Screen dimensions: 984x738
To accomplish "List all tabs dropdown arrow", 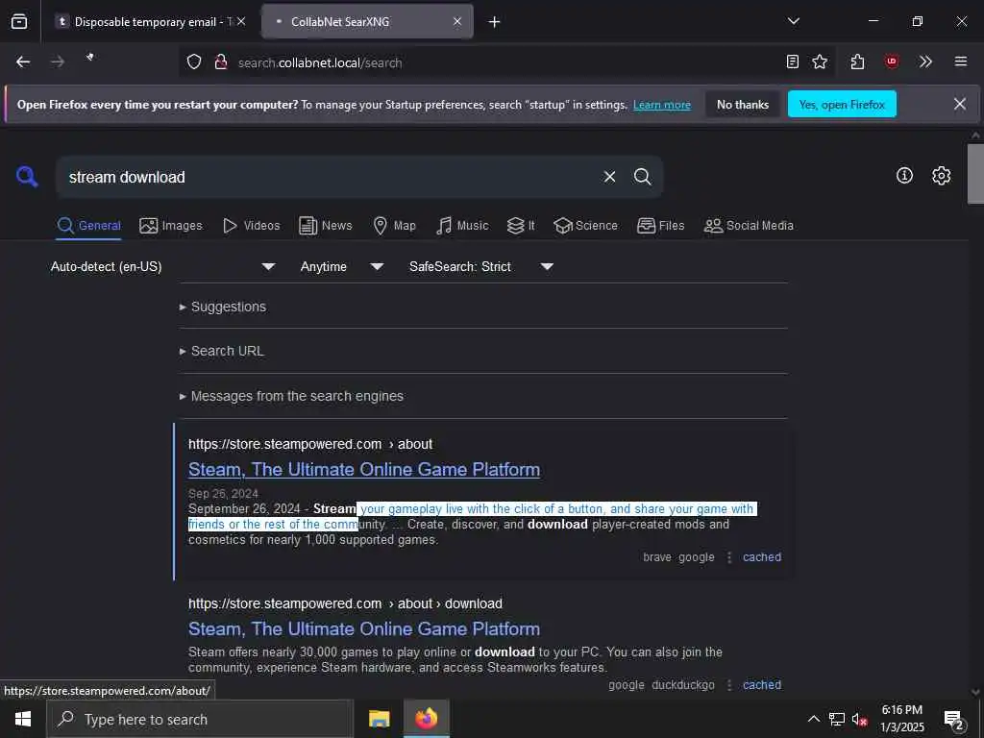I will tap(794, 21).
